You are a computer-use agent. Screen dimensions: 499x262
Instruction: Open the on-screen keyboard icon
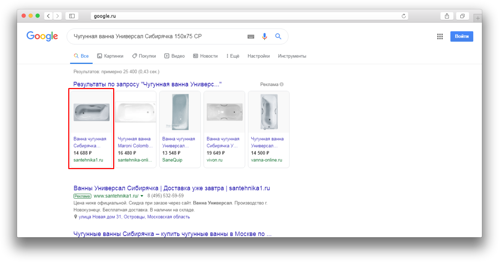[x=251, y=37]
